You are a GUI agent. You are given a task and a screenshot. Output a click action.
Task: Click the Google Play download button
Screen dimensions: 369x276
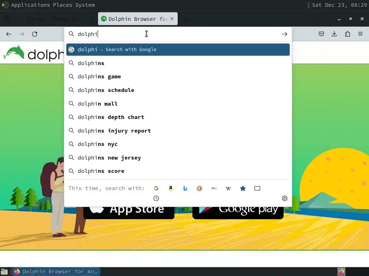click(238, 213)
